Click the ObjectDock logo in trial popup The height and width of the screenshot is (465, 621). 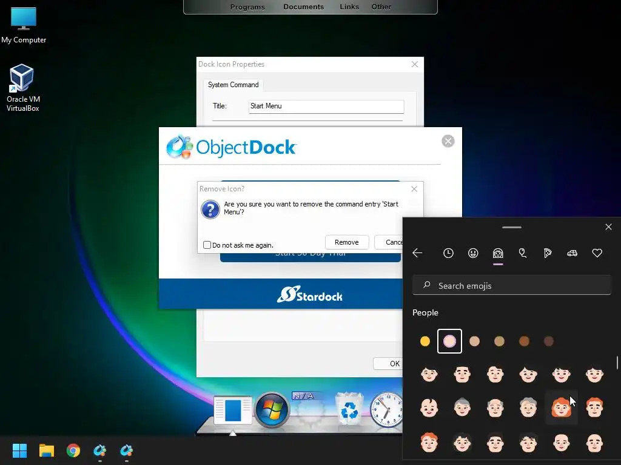point(231,147)
